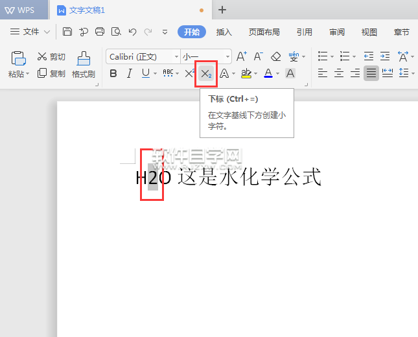This screenshot has width=418, height=337.
Task: Click the clear formatting eraser icon
Action: point(275,56)
